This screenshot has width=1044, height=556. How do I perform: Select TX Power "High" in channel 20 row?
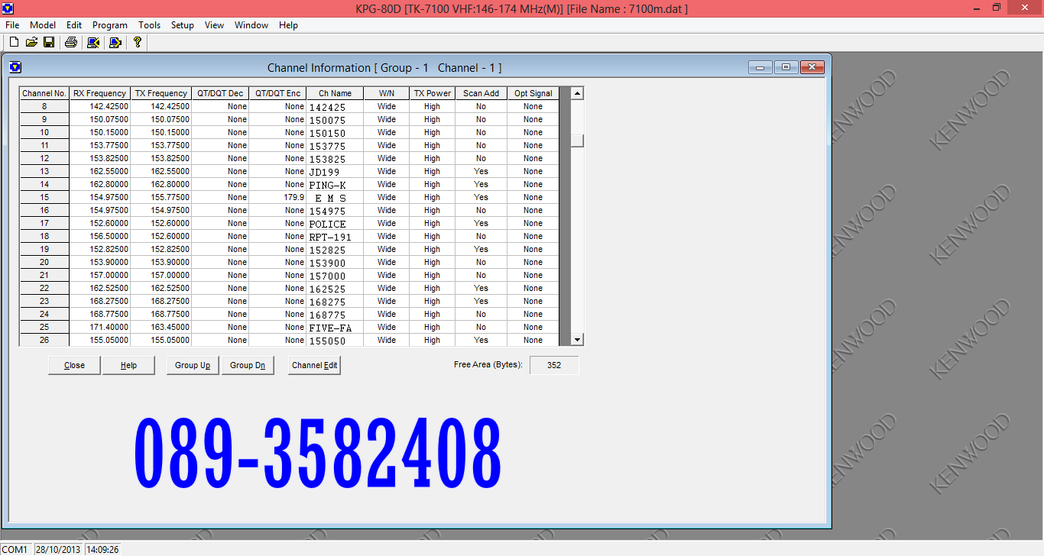pyautogui.click(x=433, y=263)
